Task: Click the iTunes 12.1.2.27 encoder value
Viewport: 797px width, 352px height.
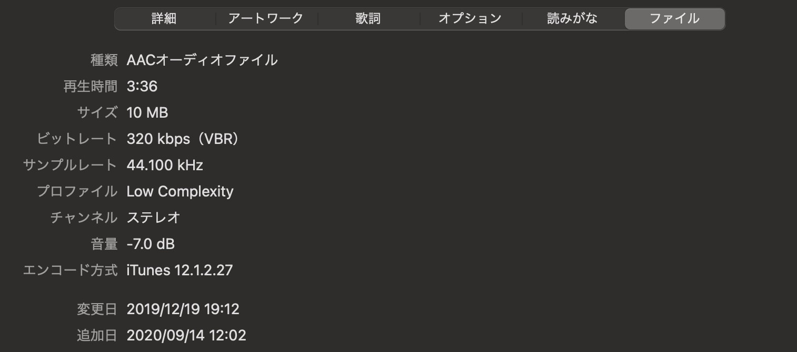Action: coord(180,271)
